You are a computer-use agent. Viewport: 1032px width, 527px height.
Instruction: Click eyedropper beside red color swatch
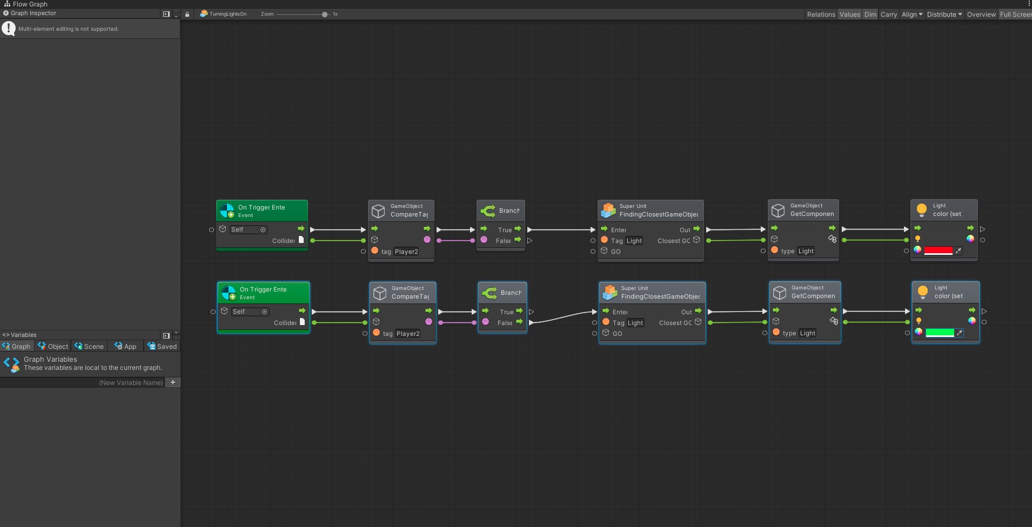pyautogui.click(x=958, y=251)
